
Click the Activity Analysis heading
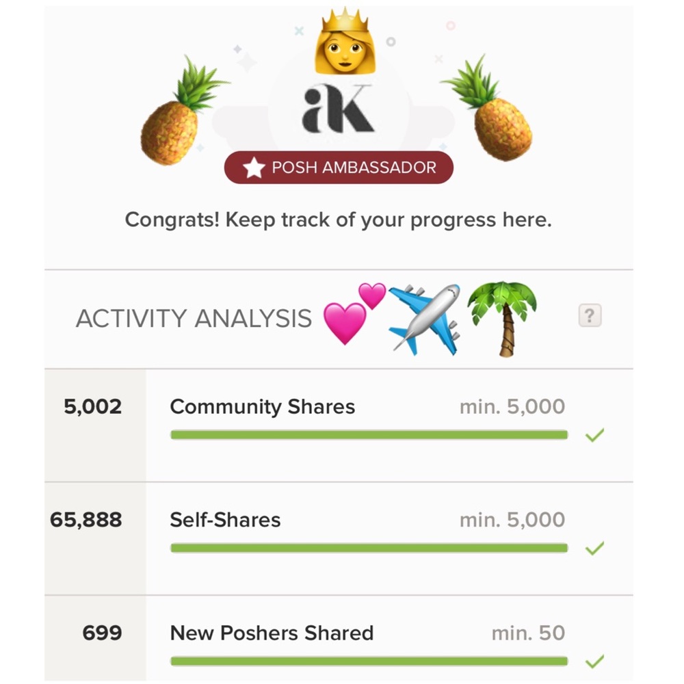point(194,319)
